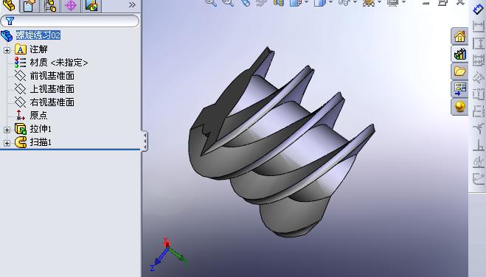Screen dimensions: 486x277
Task: Expand the 扫描1 sweep feature
Action: 7,144
